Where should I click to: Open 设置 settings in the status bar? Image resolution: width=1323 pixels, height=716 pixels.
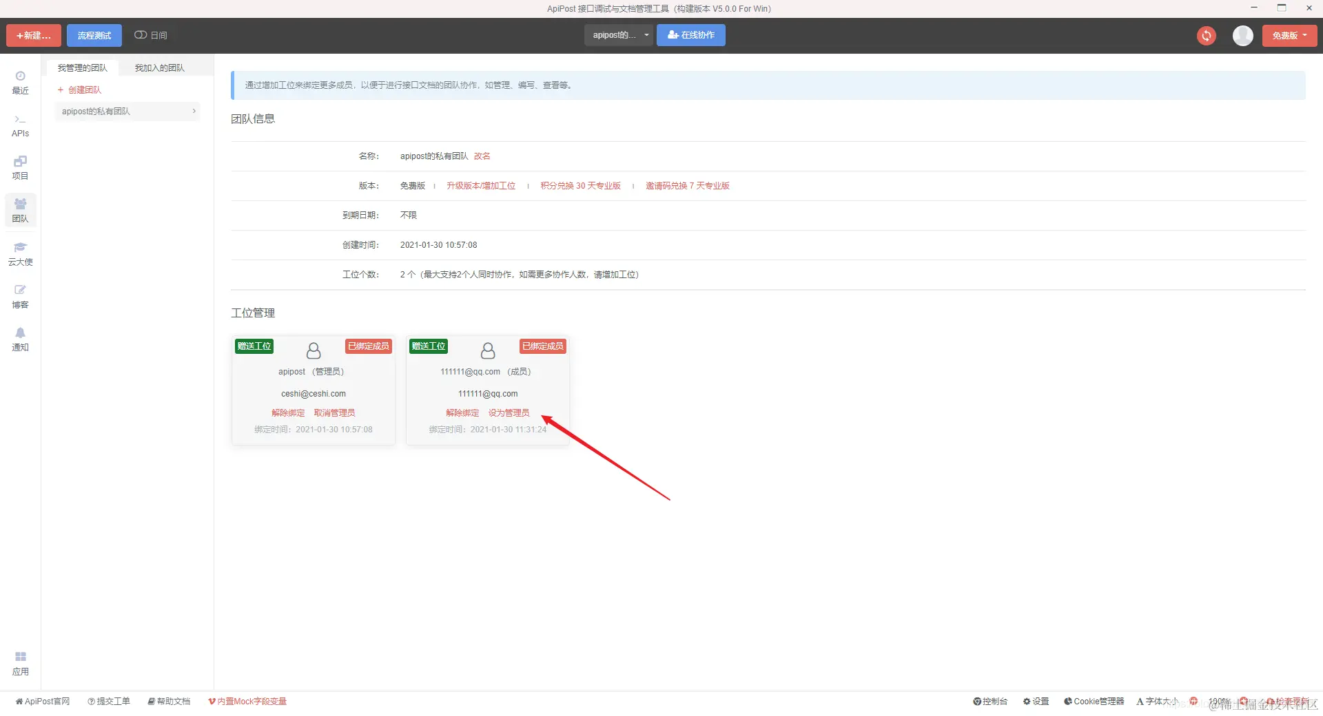[x=1036, y=702]
